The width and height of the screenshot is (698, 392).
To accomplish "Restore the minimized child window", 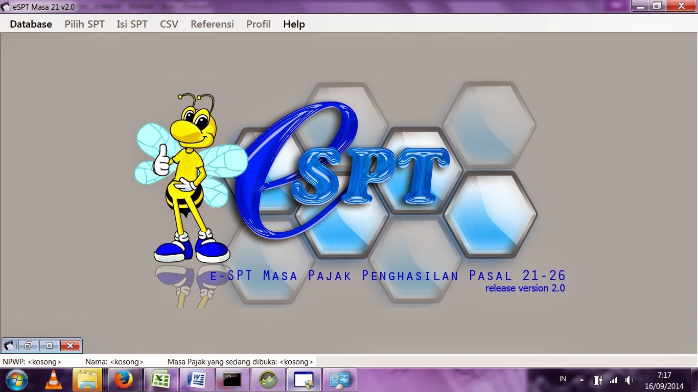I will click(28, 346).
